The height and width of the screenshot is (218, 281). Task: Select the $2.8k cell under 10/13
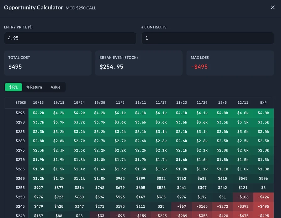(39, 141)
